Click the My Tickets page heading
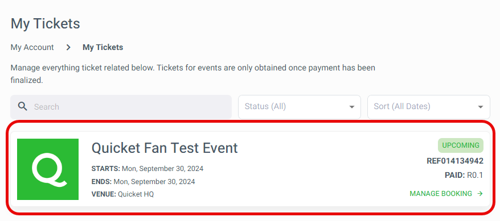Screen dimensions: 500x221 coord(46,24)
